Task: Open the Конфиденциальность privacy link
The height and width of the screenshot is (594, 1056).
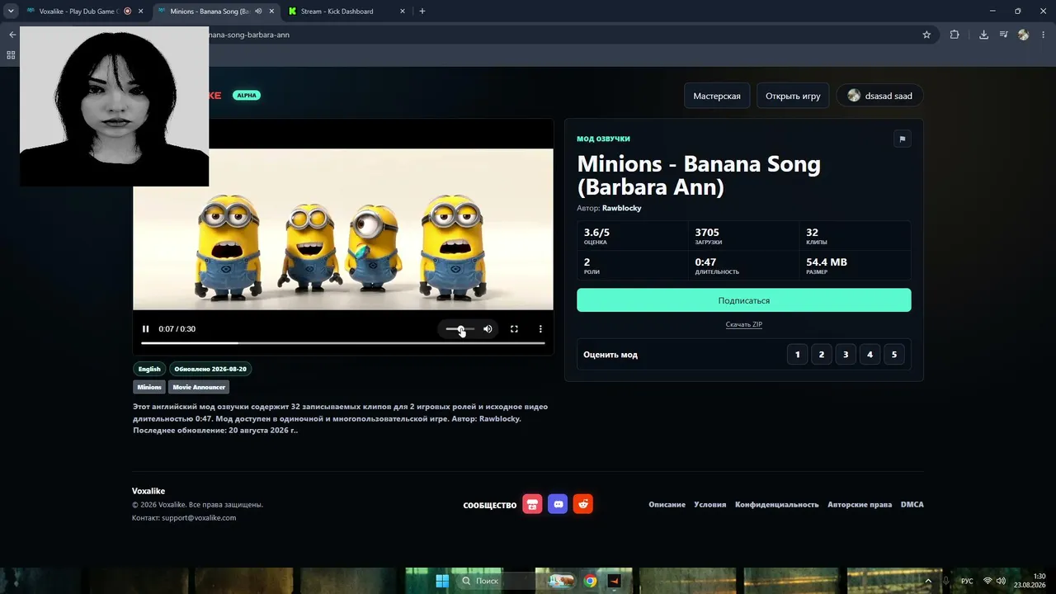Action: point(777,504)
